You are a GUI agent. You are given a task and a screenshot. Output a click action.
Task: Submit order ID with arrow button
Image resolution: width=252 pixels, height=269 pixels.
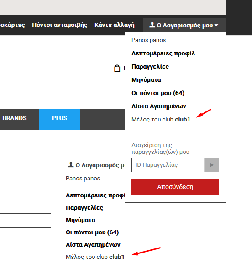211,165
